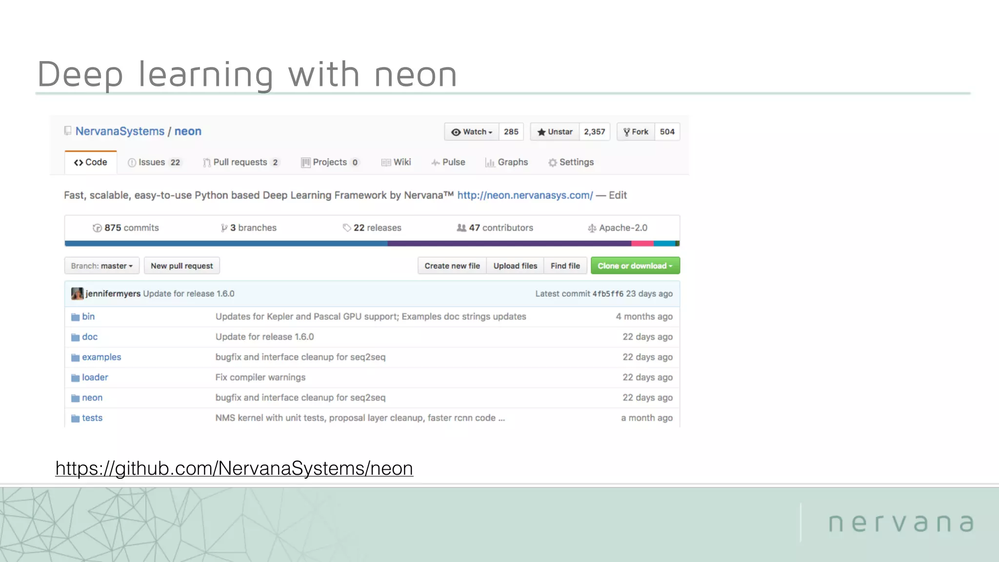Click the examples folder icon
The height and width of the screenshot is (562, 999).
(75, 358)
